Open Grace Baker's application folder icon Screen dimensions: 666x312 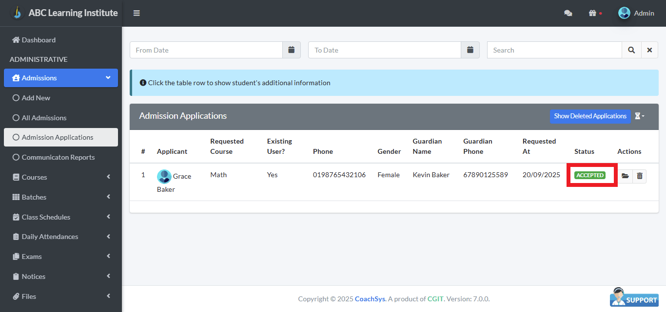(x=625, y=176)
